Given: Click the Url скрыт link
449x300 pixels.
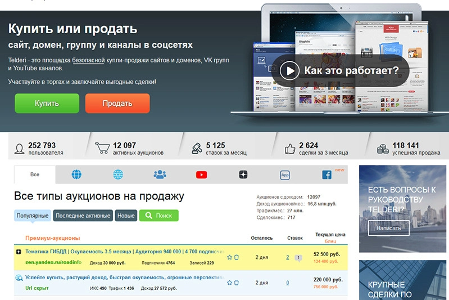Looking at the screenshot, I should pos(37,288).
